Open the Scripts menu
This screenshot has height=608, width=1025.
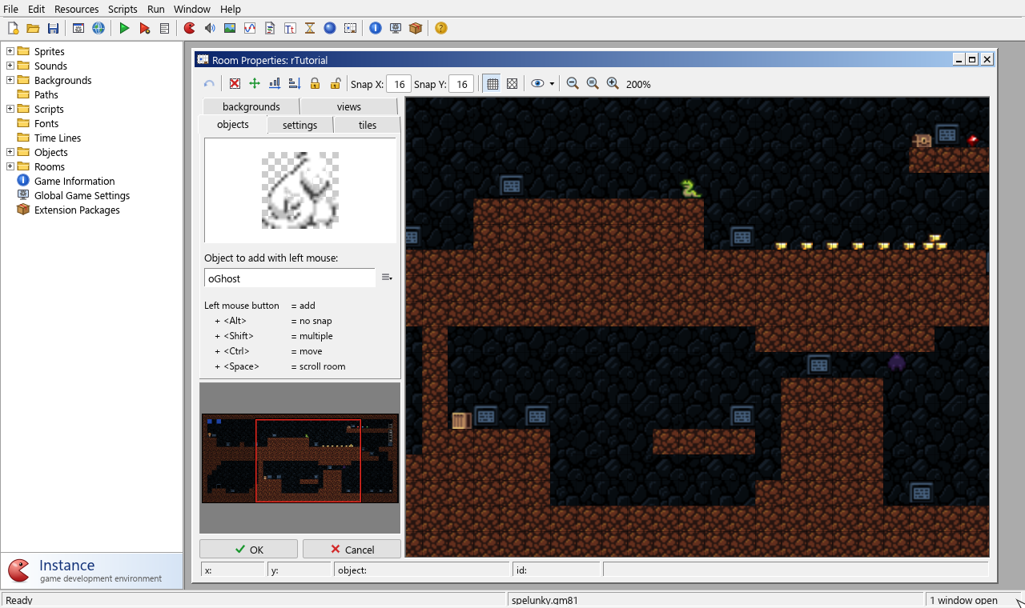point(123,9)
